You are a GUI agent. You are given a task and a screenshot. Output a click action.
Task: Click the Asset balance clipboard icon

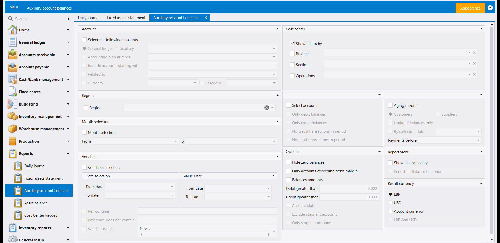(x=18, y=203)
